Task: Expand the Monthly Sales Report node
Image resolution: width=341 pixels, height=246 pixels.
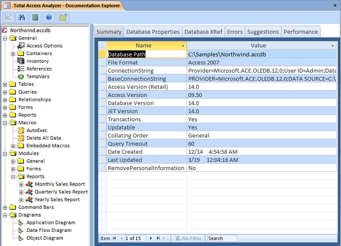Action: pos(21,185)
